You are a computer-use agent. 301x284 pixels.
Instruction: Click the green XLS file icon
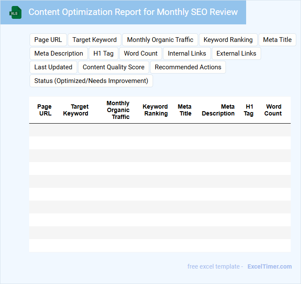(x=15, y=12)
